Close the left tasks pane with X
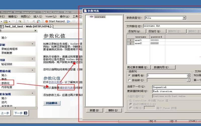201x126 pixels. 35,30
